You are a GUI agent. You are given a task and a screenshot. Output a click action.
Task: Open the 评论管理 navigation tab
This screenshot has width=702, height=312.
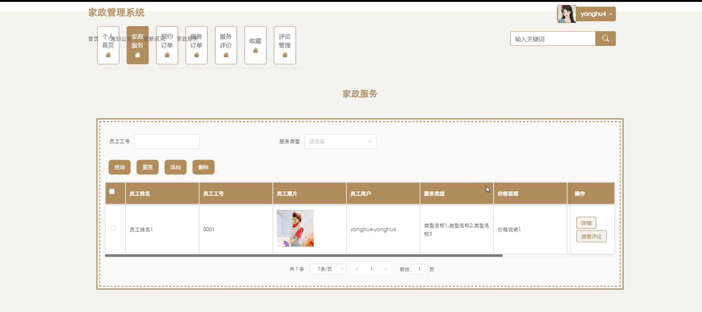click(285, 45)
